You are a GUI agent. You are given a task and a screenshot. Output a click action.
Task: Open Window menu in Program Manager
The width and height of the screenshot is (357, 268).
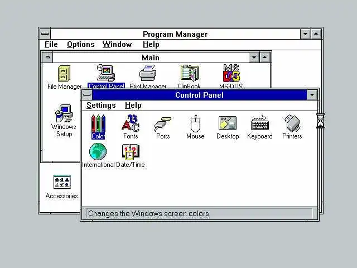point(117,45)
